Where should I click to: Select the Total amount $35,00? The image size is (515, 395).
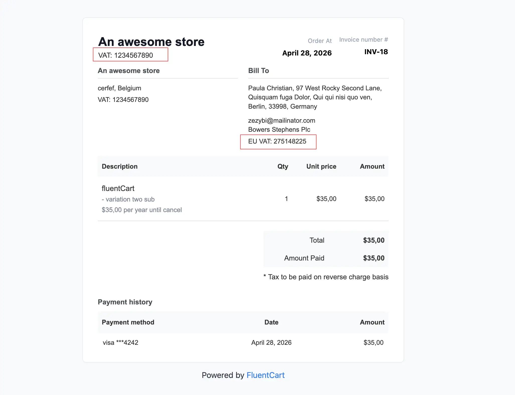(x=374, y=240)
